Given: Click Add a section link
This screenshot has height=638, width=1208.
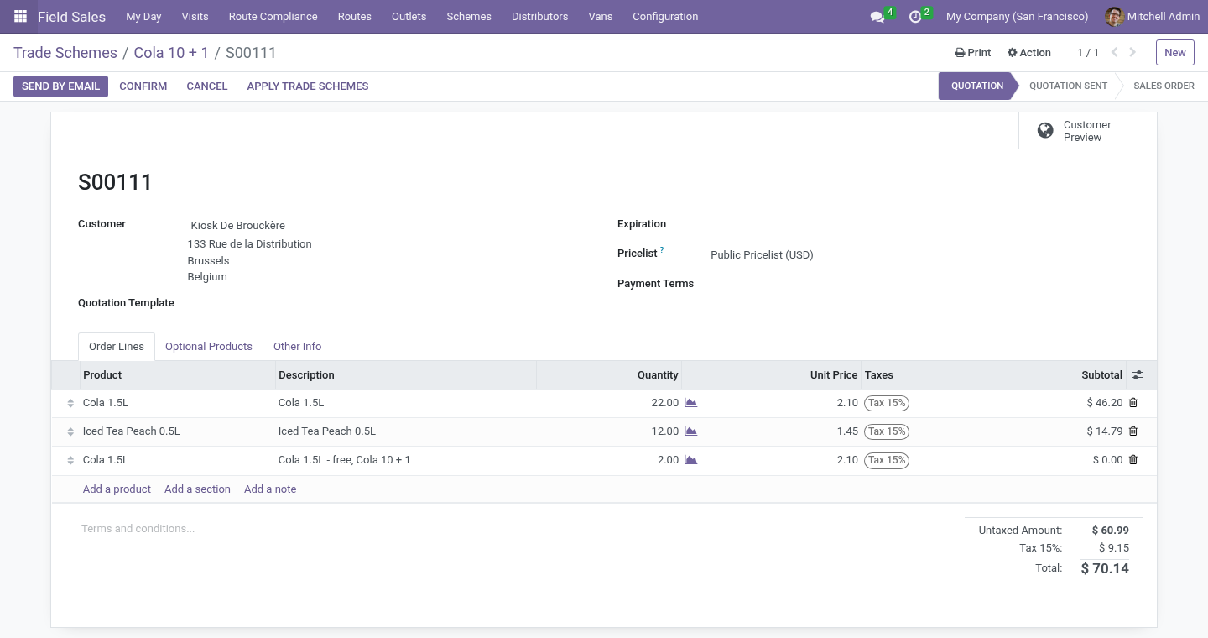Looking at the screenshot, I should click(197, 489).
